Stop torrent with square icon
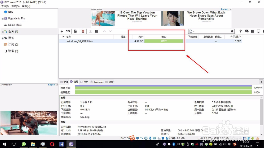Image resolution: width=264 pixels, height=148 pixels. pyautogui.click(x=97, y=31)
